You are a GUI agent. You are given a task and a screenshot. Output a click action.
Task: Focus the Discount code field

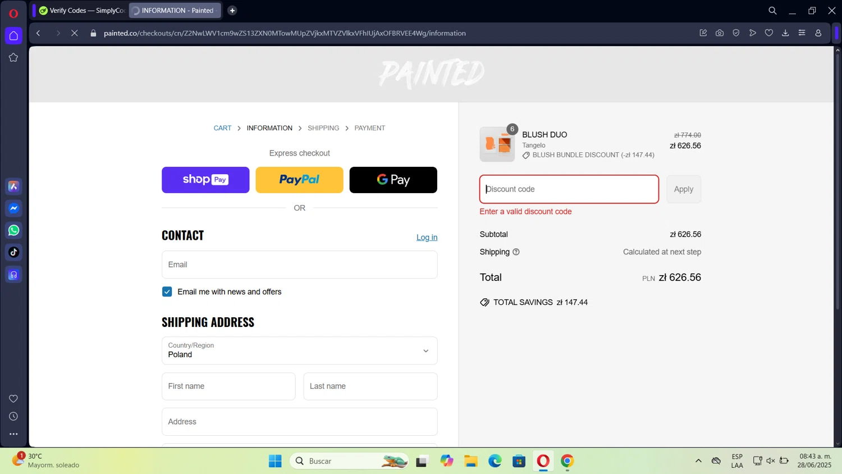569,189
